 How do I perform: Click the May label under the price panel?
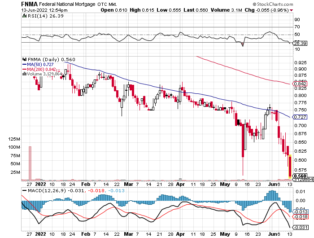click(x=225, y=184)
